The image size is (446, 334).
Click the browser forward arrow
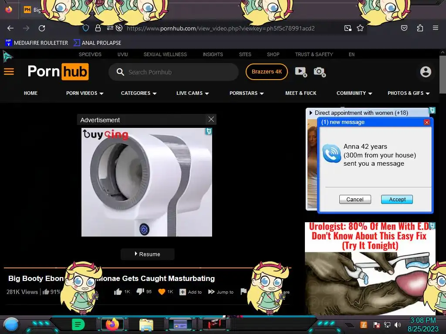26,28
